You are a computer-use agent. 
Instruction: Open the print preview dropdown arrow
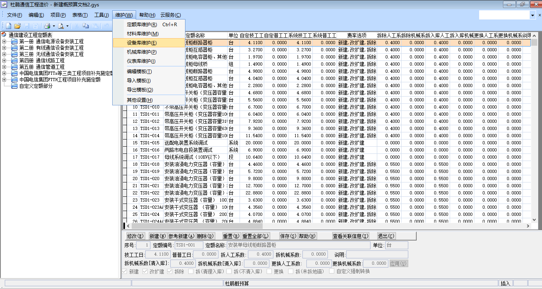[x=68, y=26]
